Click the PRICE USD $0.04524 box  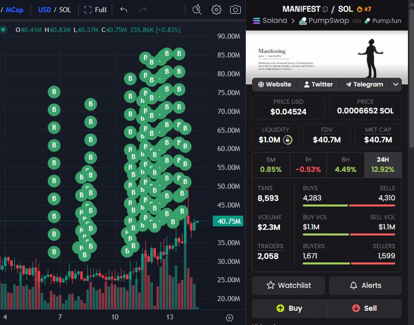[x=289, y=107]
